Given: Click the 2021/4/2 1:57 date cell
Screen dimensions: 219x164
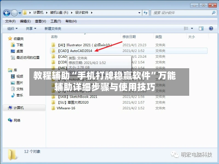Looking at the screenshot, I should (134, 102).
